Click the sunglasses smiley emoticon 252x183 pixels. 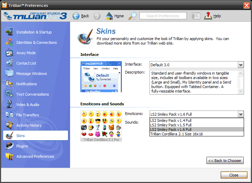97,121
